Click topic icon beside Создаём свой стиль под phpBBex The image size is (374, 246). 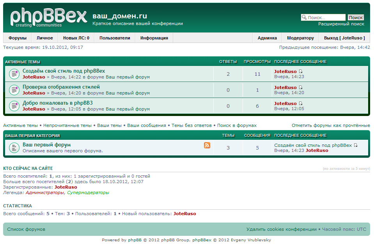[14, 74]
